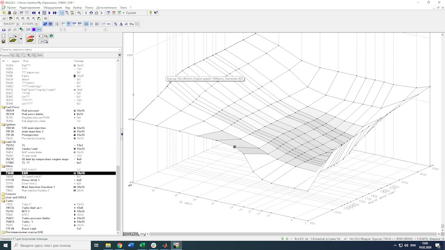
Task: Switch to the 3d tab
Action: click(142, 234)
